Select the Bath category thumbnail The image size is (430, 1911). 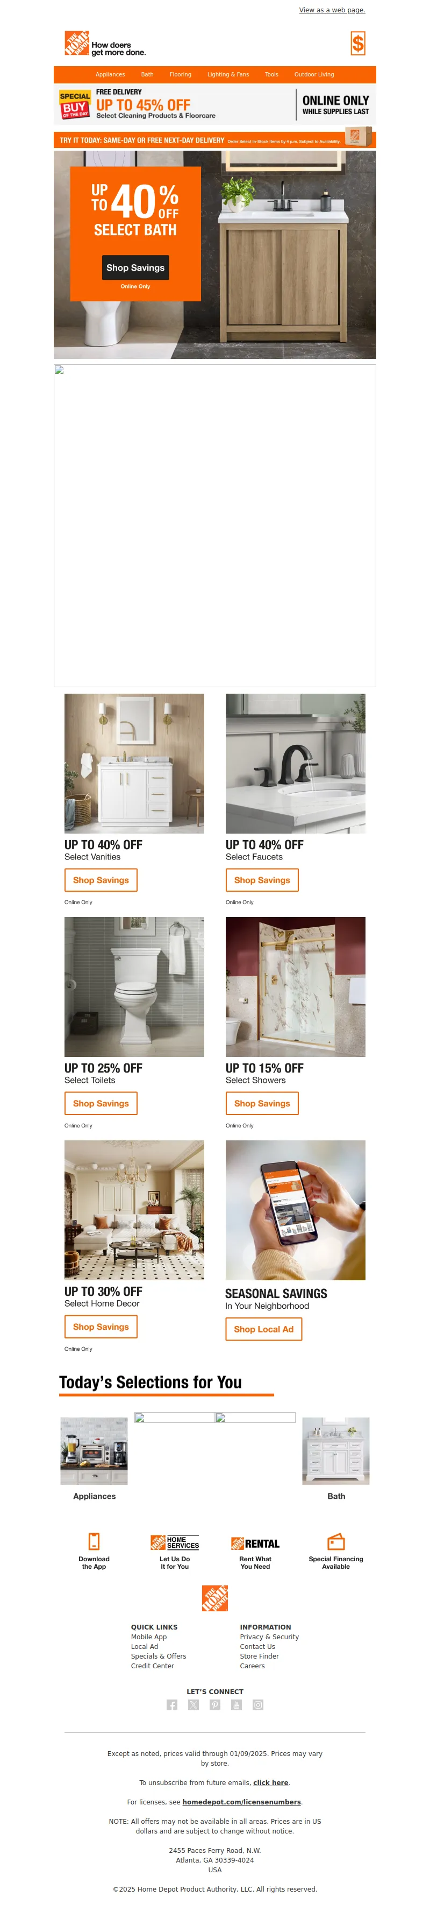336,1451
